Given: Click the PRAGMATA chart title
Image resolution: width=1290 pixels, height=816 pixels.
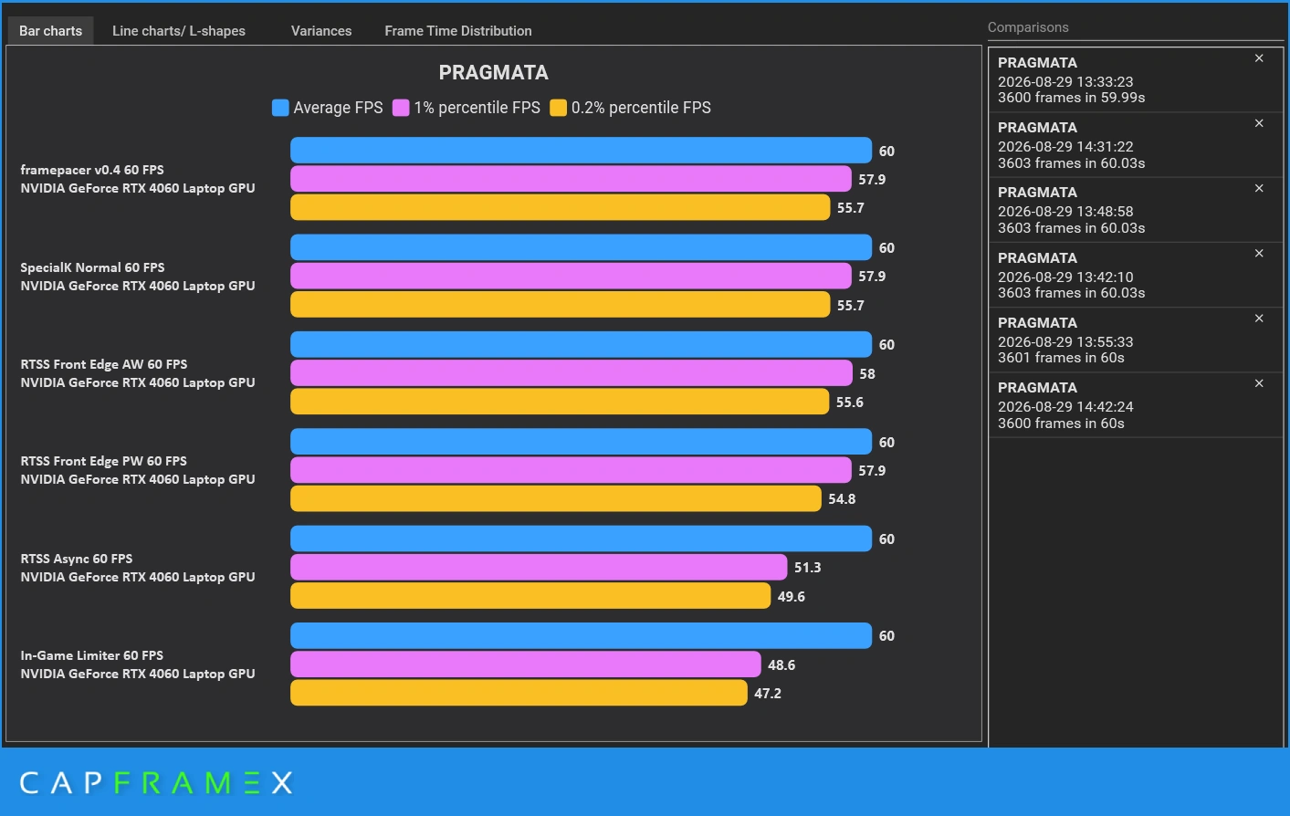Looking at the screenshot, I should 493,72.
